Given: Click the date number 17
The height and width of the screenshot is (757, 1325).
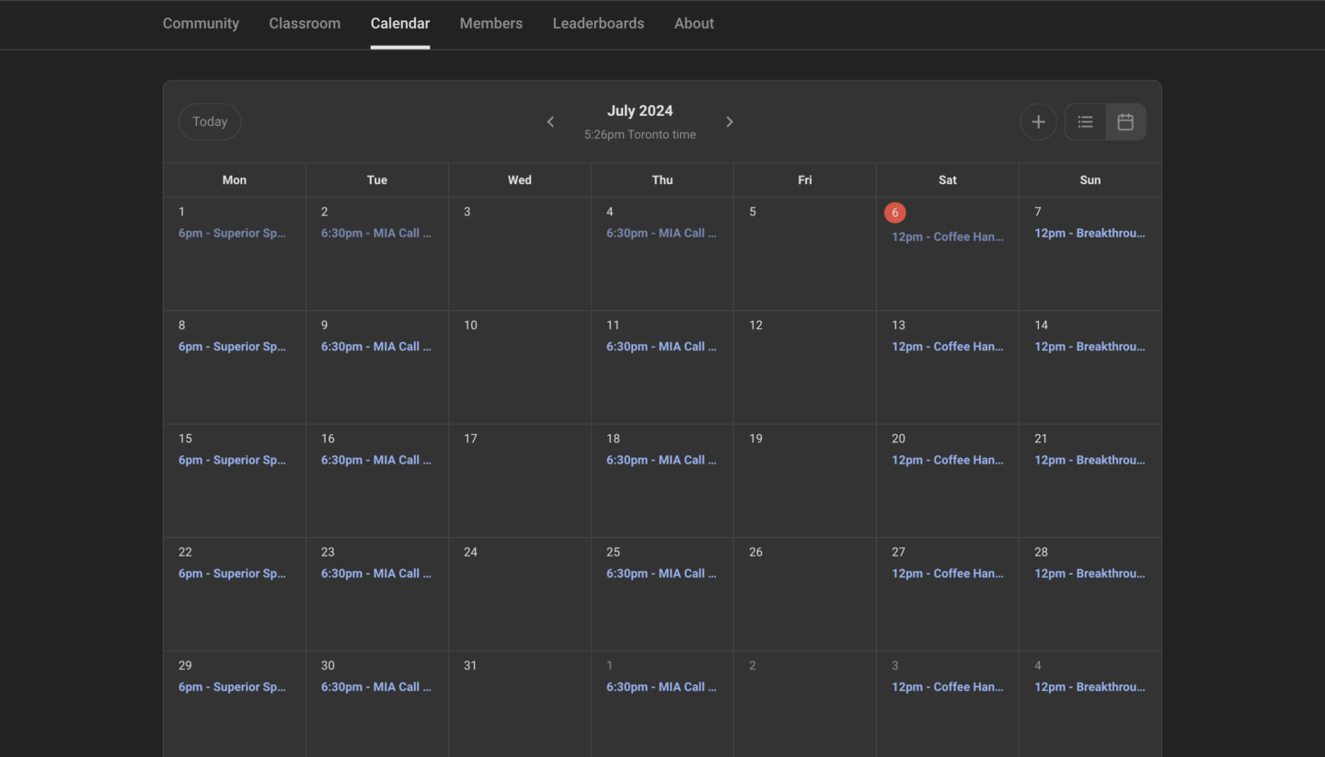Looking at the screenshot, I should point(470,439).
